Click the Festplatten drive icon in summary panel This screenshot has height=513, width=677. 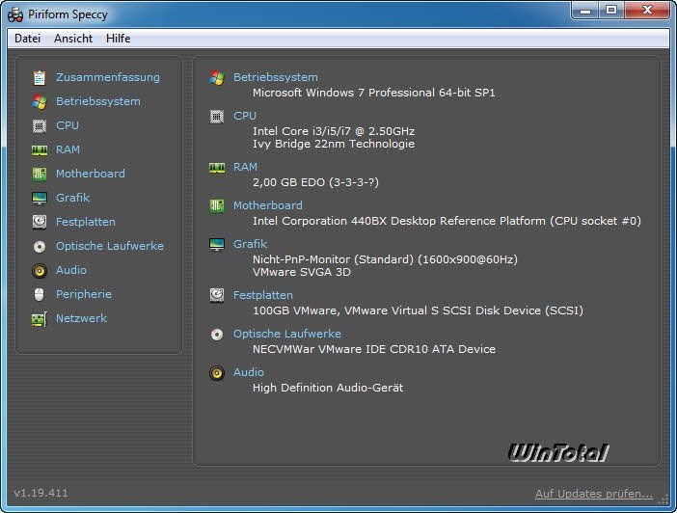217,295
